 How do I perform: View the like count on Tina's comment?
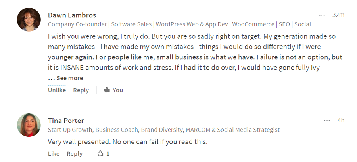(108, 154)
